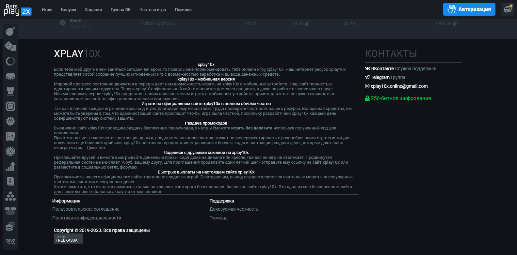Viewport: 517px width, 255px height.
Task: Open the cogwheel target game icon
Action: coord(10,121)
